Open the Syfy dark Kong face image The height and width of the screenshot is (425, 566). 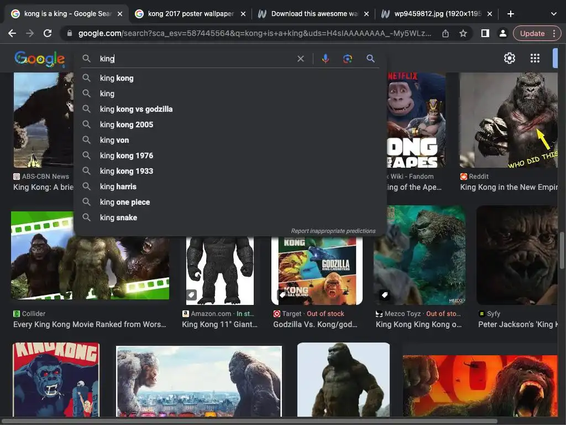(517, 255)
